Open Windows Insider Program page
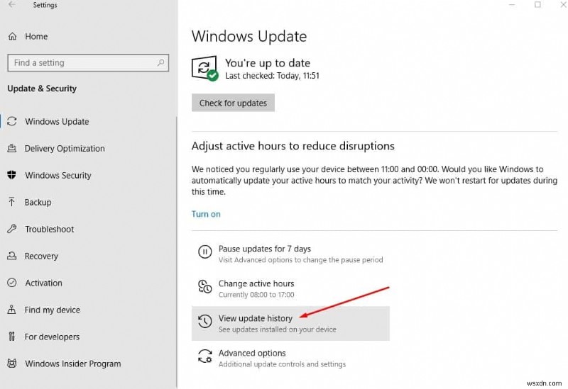 [73, 363]
